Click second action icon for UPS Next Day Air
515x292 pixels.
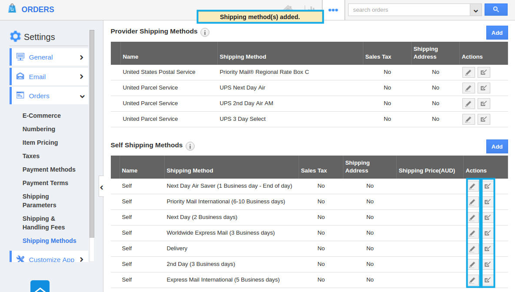click(483, 88)
